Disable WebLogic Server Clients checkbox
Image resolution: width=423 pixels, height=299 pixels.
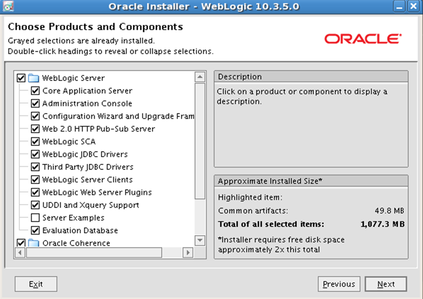(x=35, y=180)
